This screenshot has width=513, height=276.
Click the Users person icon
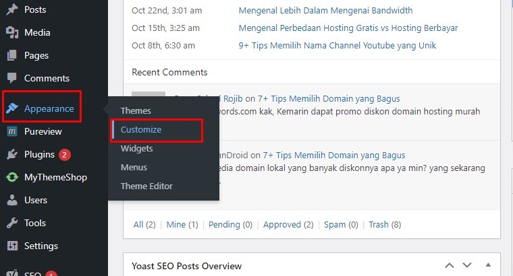pyautogui.click(x=12, y=200)
